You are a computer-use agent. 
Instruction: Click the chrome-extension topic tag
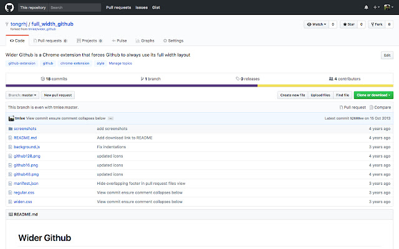(x=75, y=63)
